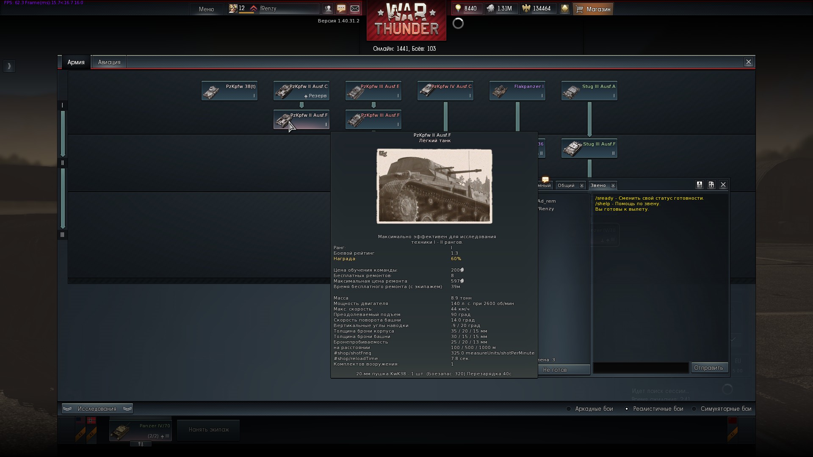
Task: Select the Stug III Ausf.F vehicle
Action: [x=589, y=149]
